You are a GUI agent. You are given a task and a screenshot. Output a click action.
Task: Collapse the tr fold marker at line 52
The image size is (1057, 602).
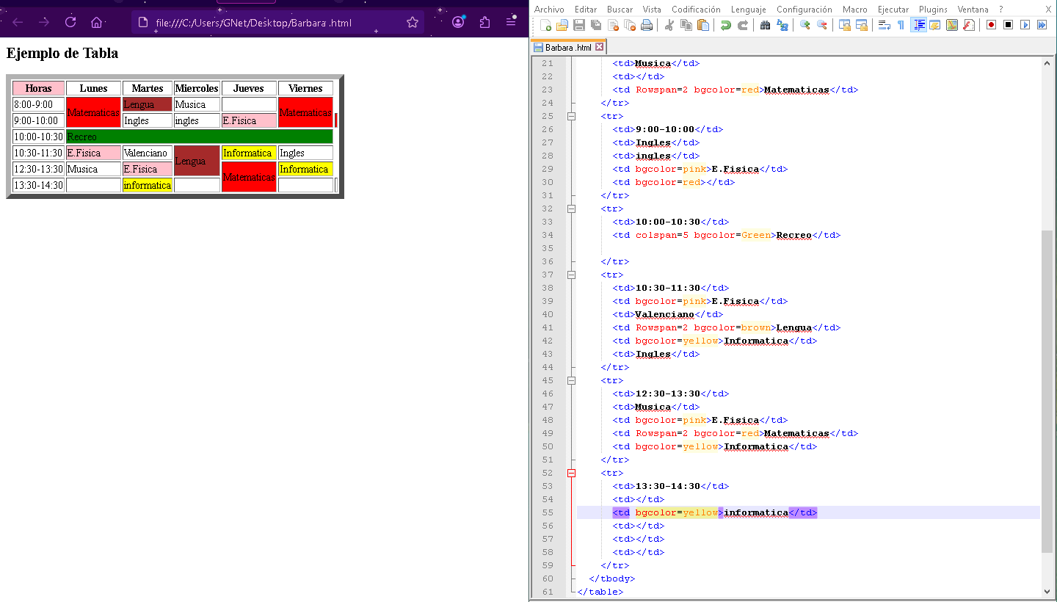[x=572, y=473]
